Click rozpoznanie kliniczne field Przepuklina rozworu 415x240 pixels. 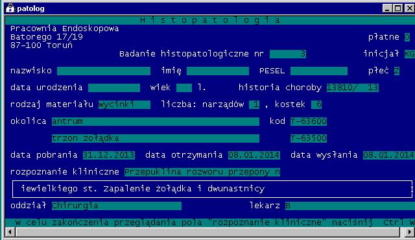click(x=202, y=172)
